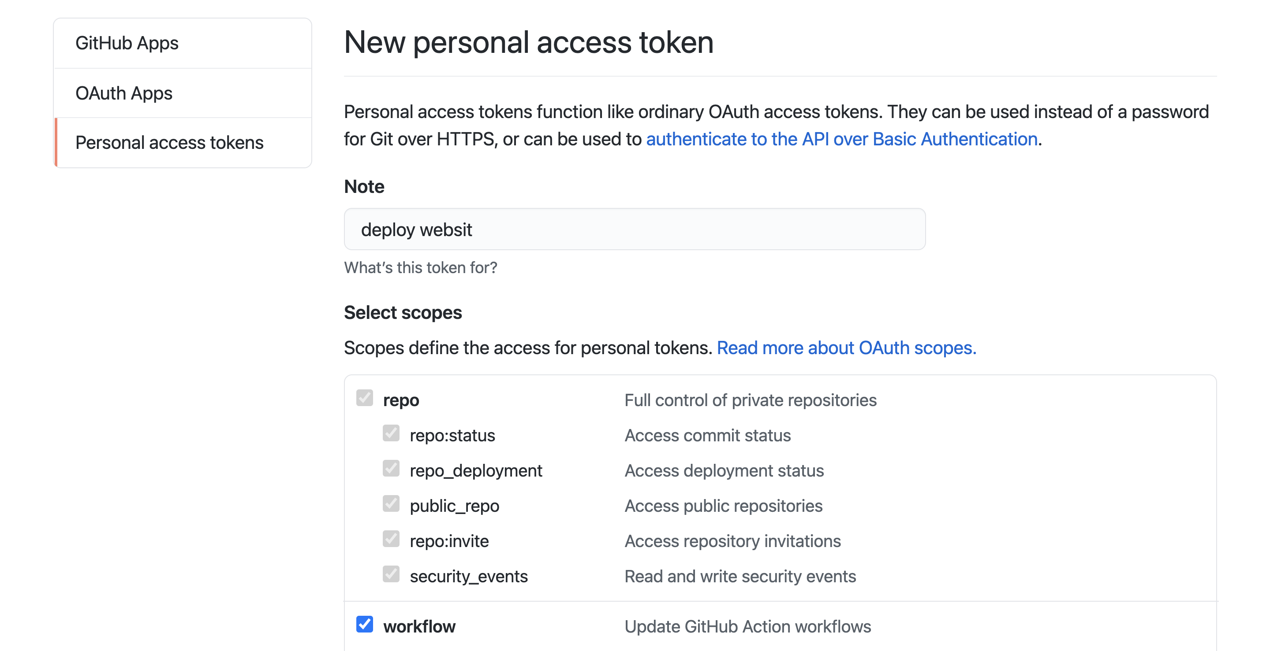Screen dimensions: 1270x651
Task: Click the token Note input field
Action: (x=634, y=229)
